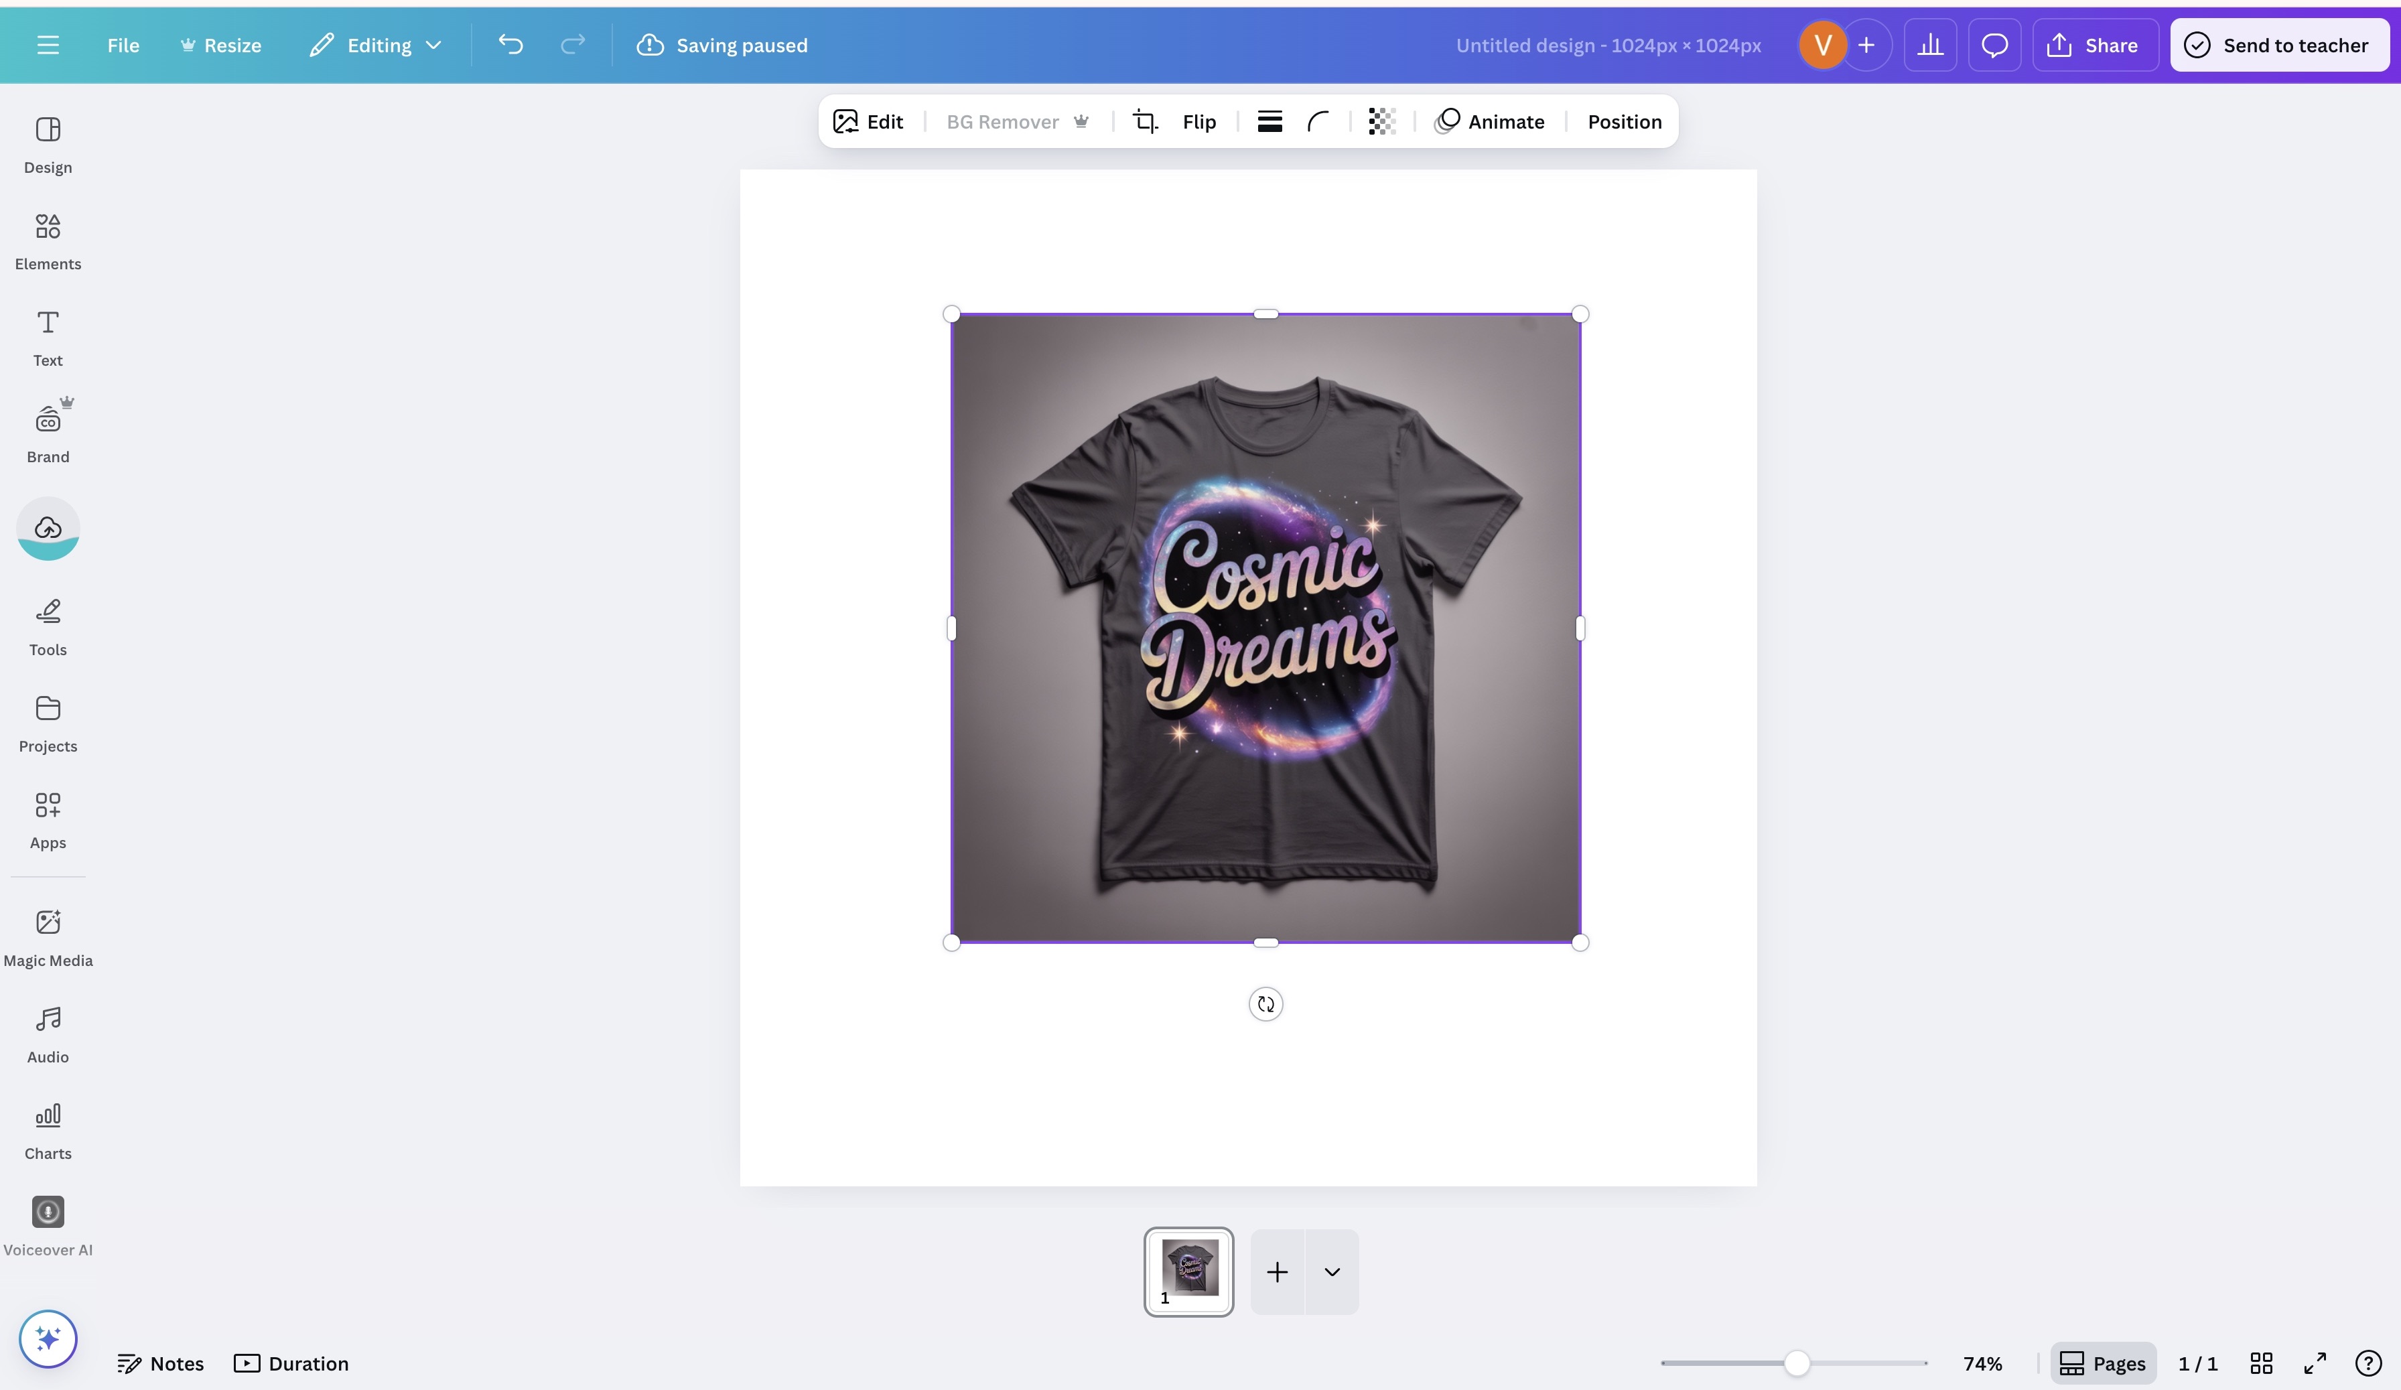Click the rotate handle below the image
Viewport: 2401px width, 1390px height.
pyautogui.click(x=1265, y=1003)
